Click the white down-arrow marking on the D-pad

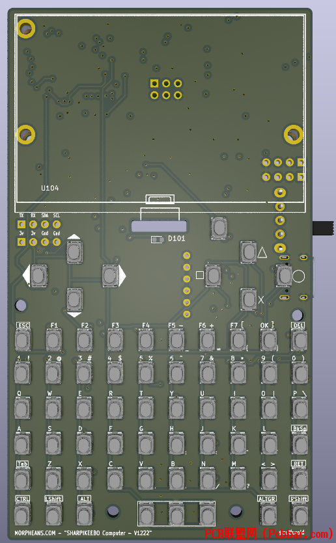(x=74, y=315)
